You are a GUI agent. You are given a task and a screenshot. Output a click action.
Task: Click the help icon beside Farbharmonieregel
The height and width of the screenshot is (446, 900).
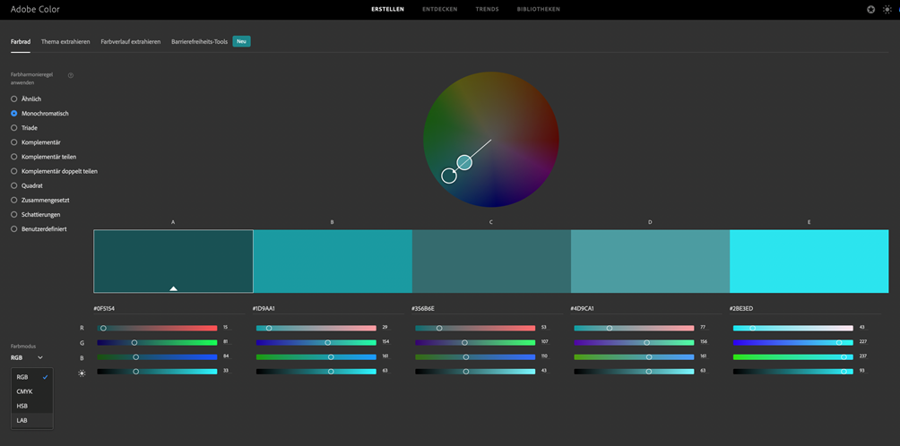click(71, 75)
